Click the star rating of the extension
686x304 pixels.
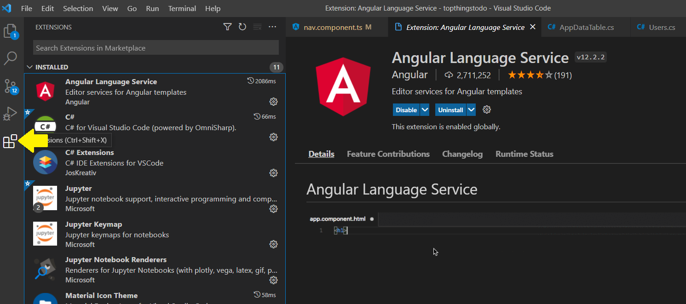530,75
